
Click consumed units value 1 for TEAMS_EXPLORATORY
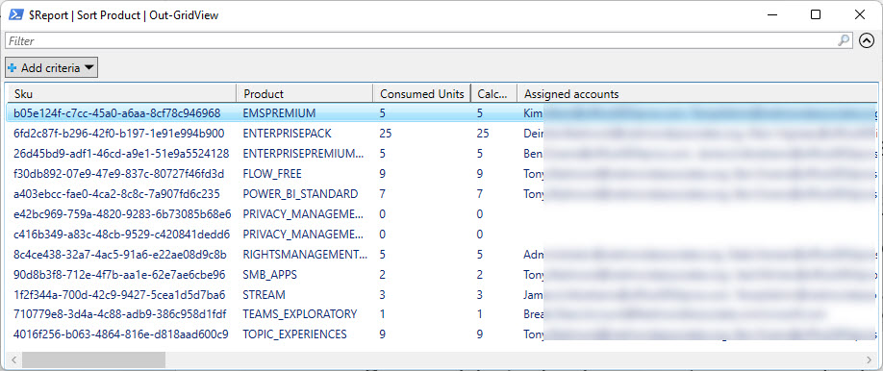[383, 313]
